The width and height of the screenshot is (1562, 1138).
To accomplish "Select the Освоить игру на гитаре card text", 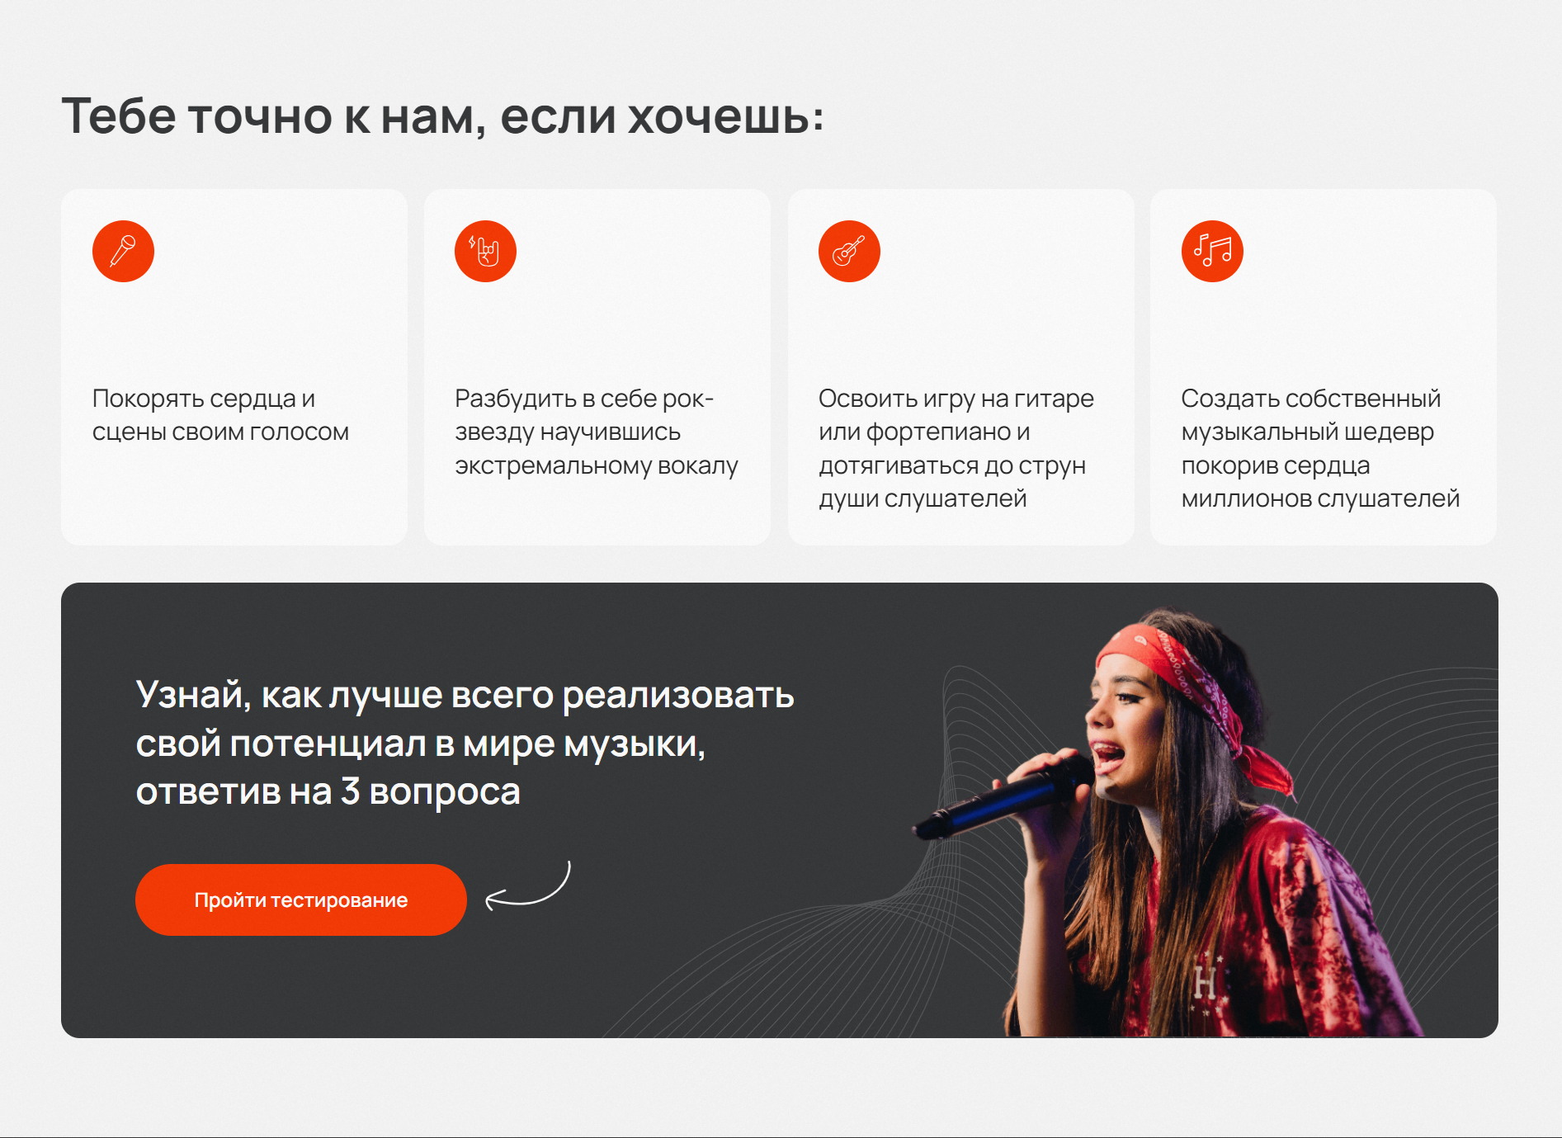I will (x=956, y=448).
